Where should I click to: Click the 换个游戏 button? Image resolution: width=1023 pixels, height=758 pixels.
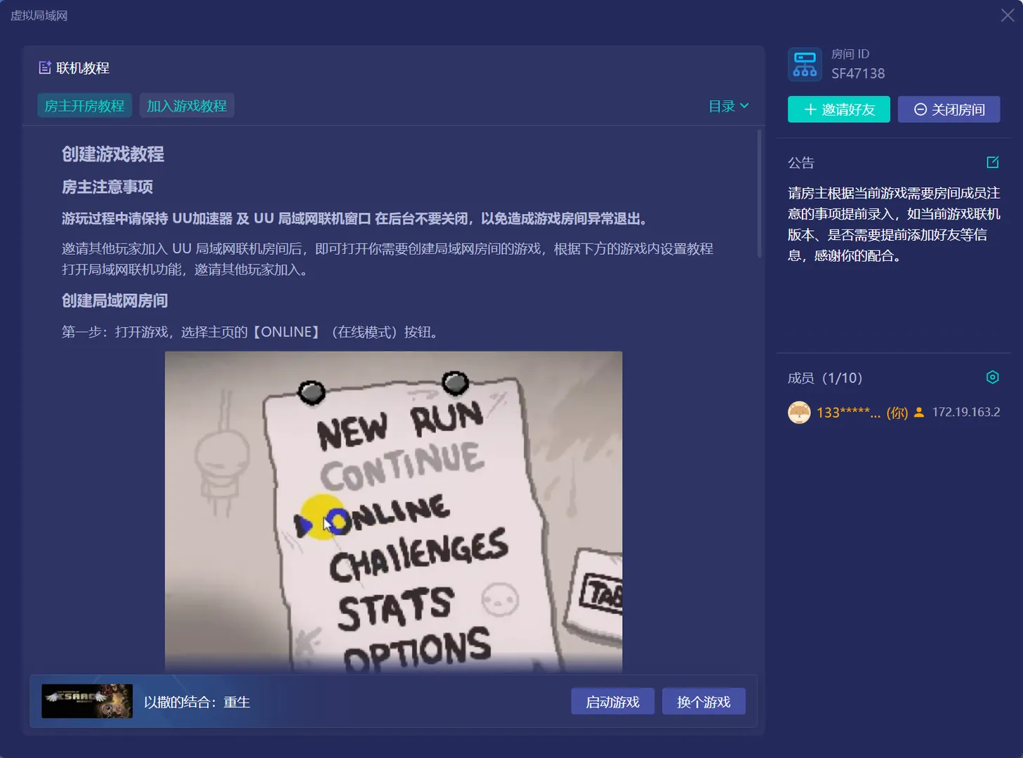click(704, 702)
